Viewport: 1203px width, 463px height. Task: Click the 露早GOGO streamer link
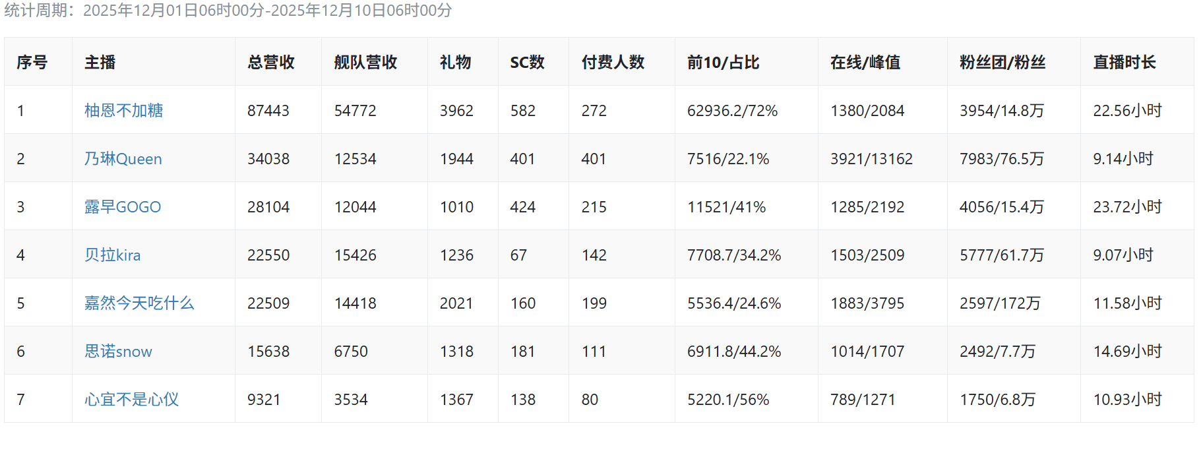tap(122, 206)
